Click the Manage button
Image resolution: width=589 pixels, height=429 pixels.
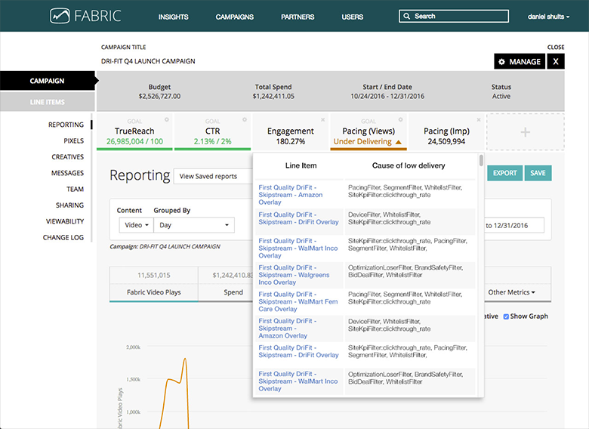[x=520, y=62]
